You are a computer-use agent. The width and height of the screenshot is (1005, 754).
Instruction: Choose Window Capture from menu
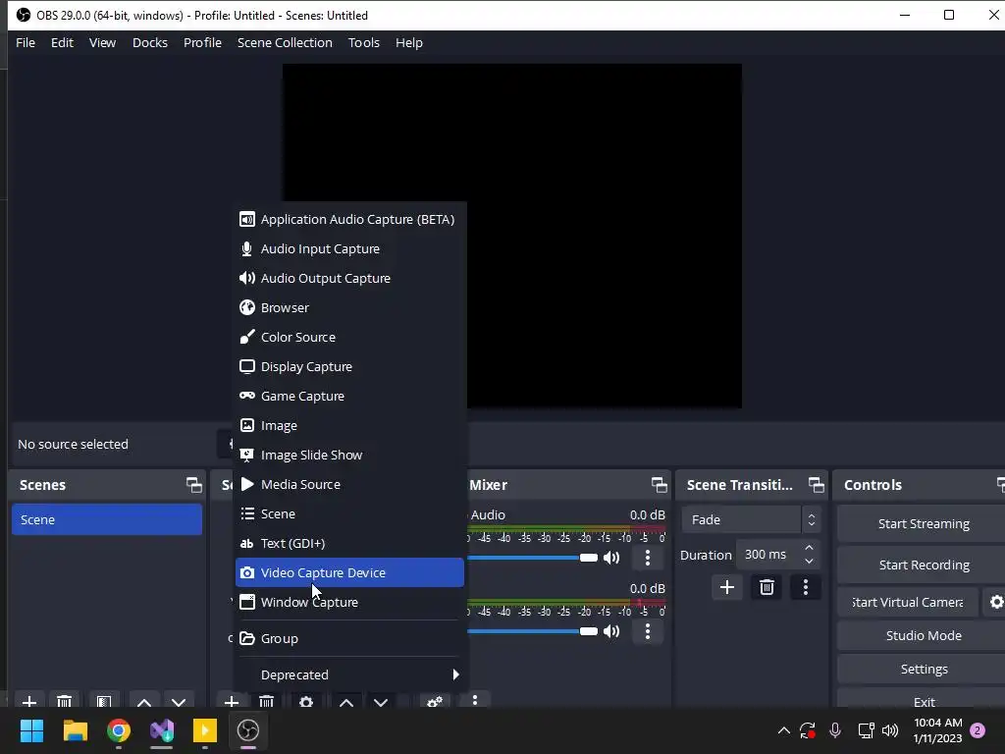coord(349,602)
